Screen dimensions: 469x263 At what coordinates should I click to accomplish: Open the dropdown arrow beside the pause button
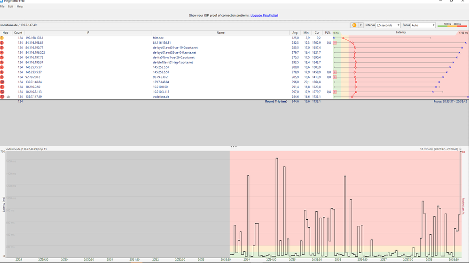(x=360, y=25)
